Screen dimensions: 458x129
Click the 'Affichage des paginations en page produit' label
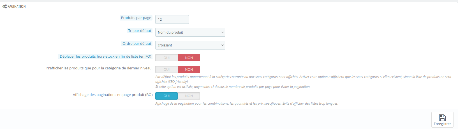112,95
